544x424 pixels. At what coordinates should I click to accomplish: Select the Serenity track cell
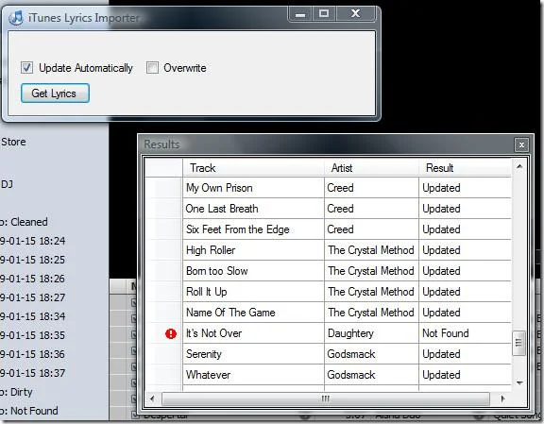pos(253,355)
